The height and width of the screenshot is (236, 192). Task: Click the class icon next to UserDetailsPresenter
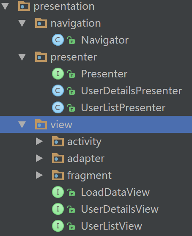point(58,91)
